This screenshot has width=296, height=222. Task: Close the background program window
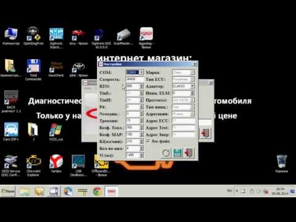(210, 83)
